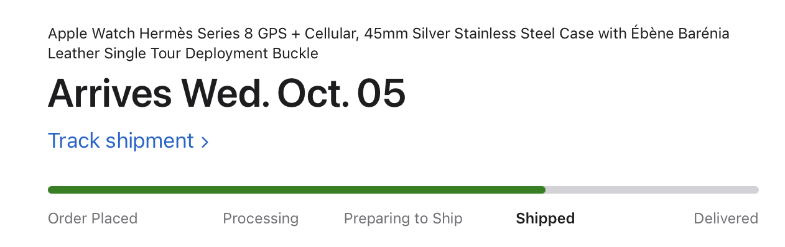Click the Arrives Wed. Oct. 05 heading
The width and height of the screenshot is (785, 247).
pos(227,94)
